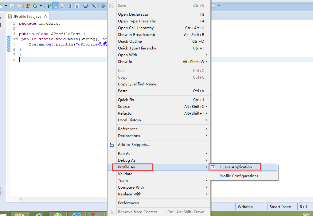This screenshot has height=216, width=313.
Task: Open the New dropdown arrow on the toolbar
Action: coord(6,6)
